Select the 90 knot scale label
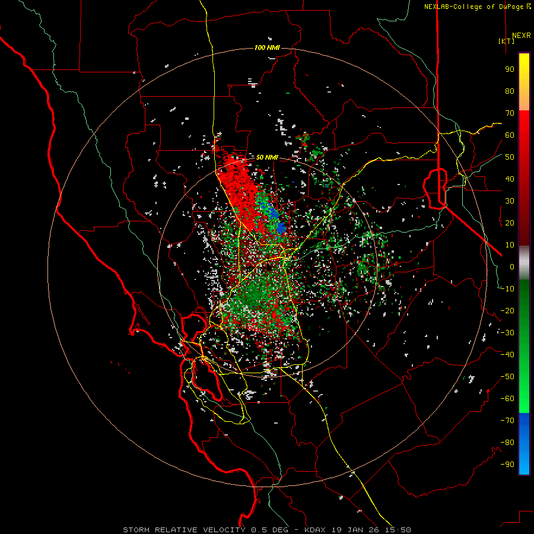This screenshot has width=534, height=534. click(510, 69)
